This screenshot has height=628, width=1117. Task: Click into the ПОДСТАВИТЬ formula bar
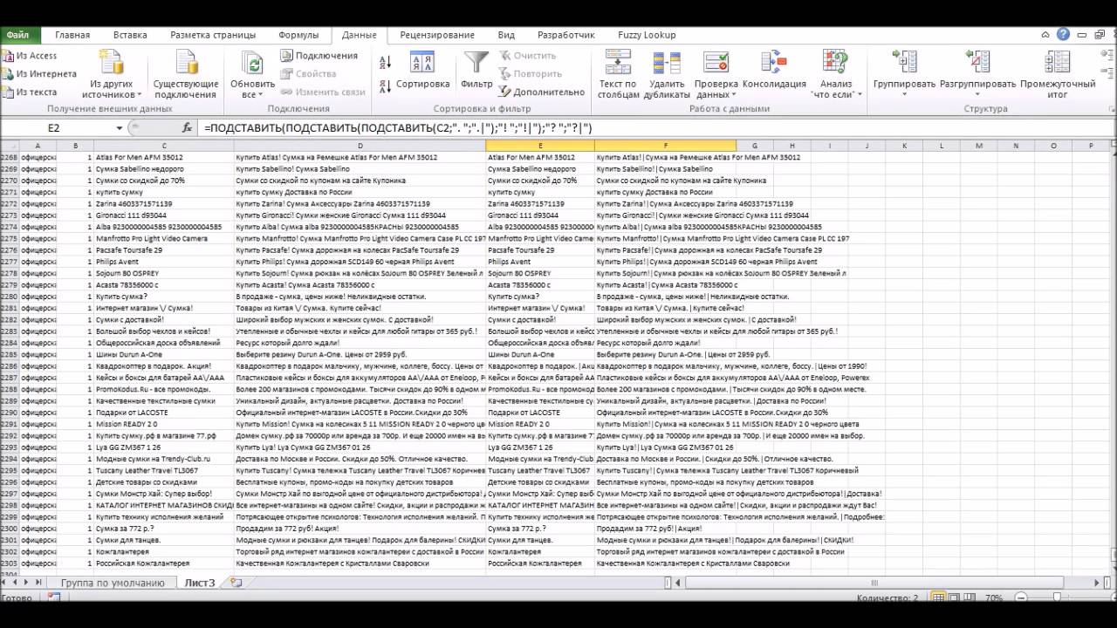(654, 127)
